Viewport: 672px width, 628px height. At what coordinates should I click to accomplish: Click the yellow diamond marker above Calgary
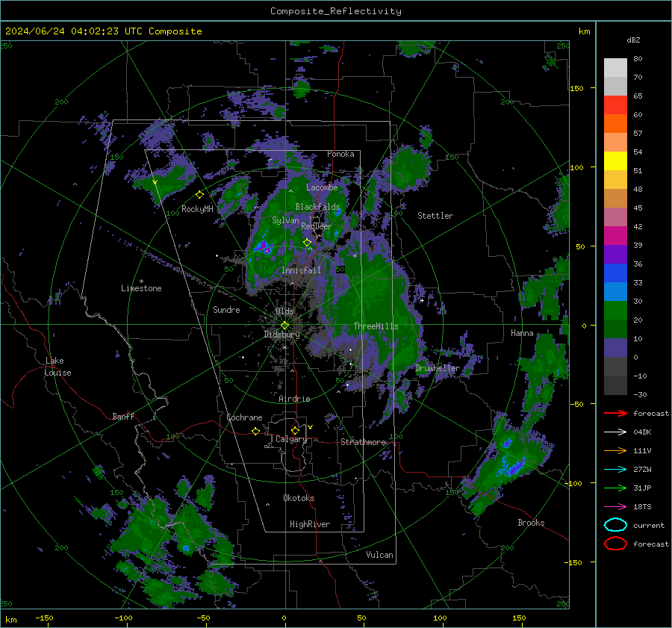(x=295, y=430)
